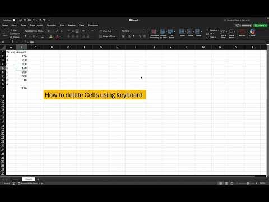Click the accessibility status bar entry

coord(31,183)
